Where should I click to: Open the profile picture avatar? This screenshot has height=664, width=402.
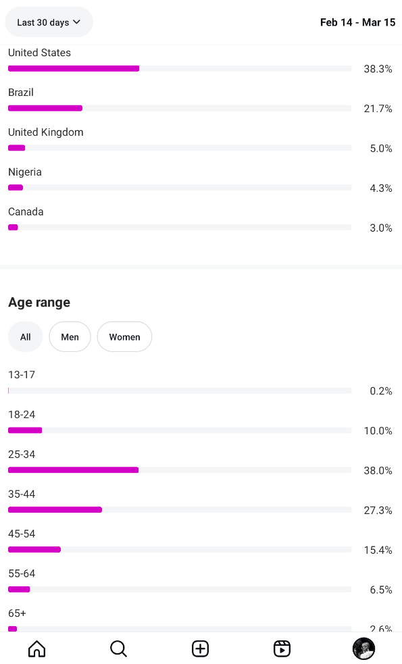click(364, 648)
